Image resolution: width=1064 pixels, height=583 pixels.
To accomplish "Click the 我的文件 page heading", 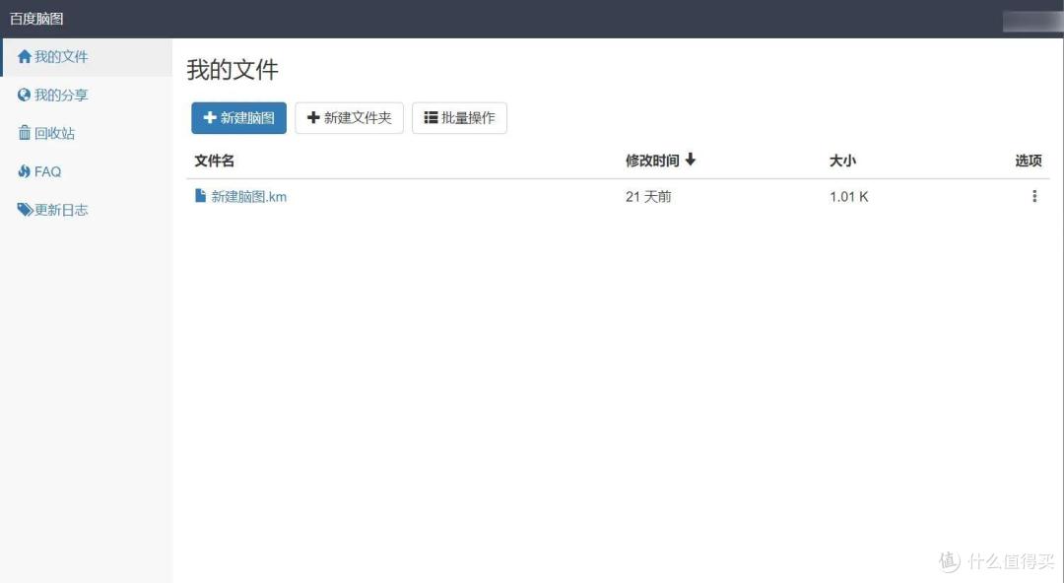I will pyautogui.click(x=233, y=70).
